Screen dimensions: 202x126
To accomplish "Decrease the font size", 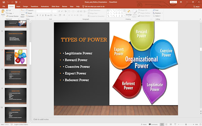I will [x=62, y=11].
